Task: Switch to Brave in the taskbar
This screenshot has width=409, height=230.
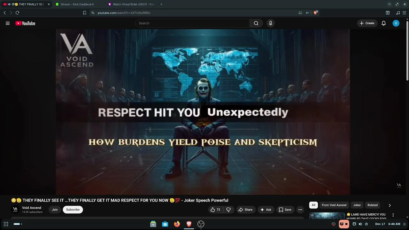Action: pos(189,224)
